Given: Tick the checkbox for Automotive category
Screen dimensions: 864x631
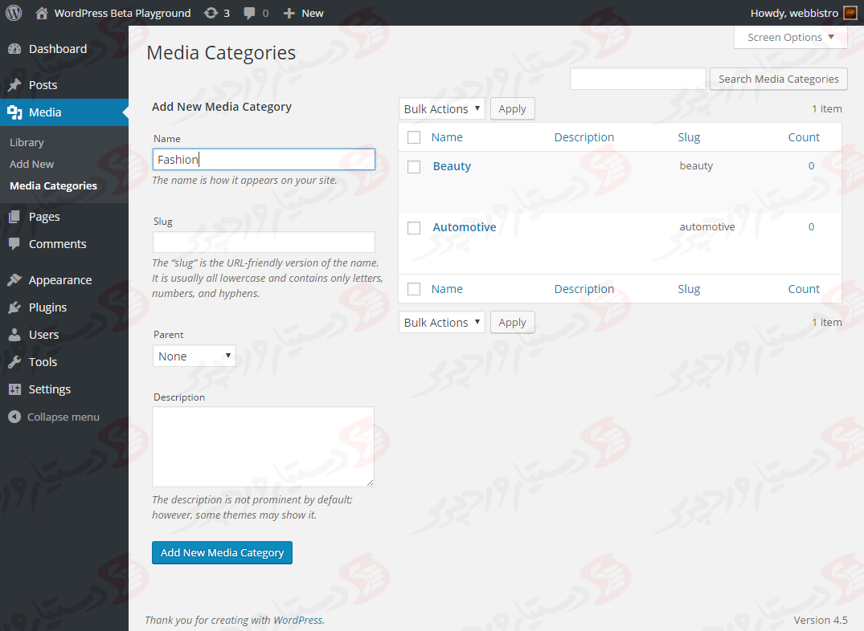Looking at the screenshot, I should tap(414, 228).
